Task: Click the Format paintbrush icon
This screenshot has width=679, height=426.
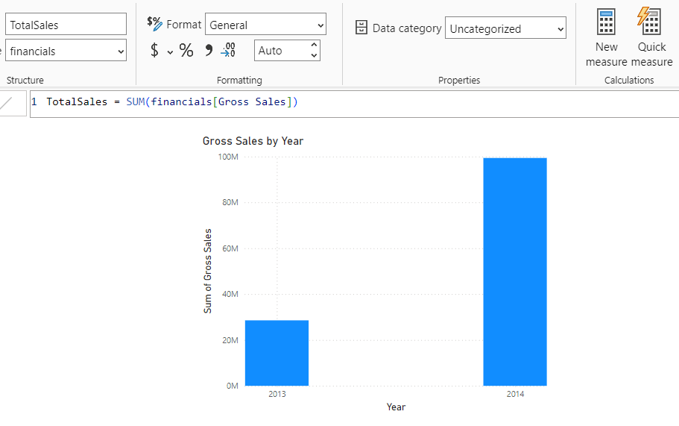Action: (154, 24)
